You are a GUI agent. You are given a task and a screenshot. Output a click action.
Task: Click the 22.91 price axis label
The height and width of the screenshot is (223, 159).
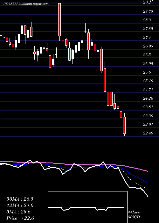click(x=148, y=125)
